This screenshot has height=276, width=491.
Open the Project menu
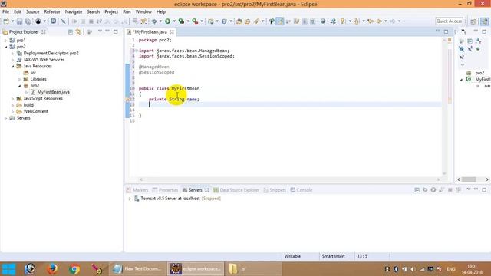pyautogui.click(x=111, y=12)
